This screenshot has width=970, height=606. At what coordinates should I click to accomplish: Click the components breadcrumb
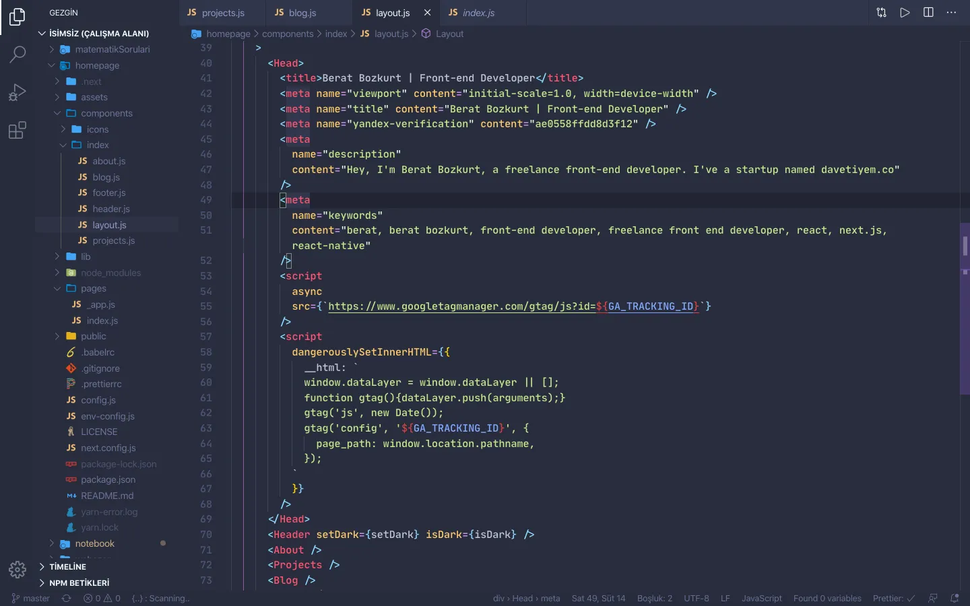(288, 34)
